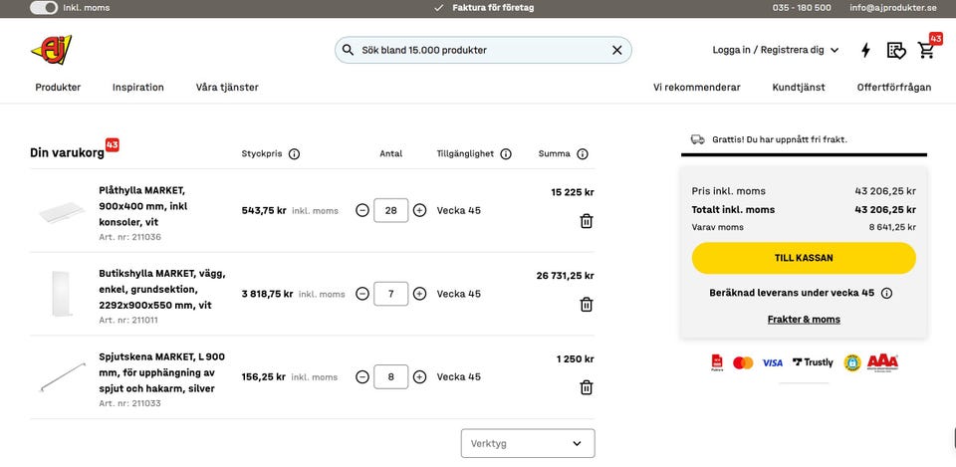Delete Spjutskena MARKET from cart
The height and width of the screenshot is (467, 956).
coord(586,387)
